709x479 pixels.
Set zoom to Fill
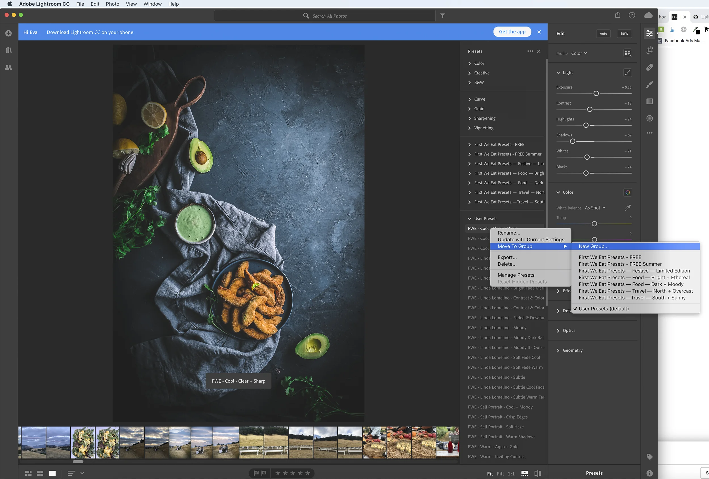click(x=500, y=474)
